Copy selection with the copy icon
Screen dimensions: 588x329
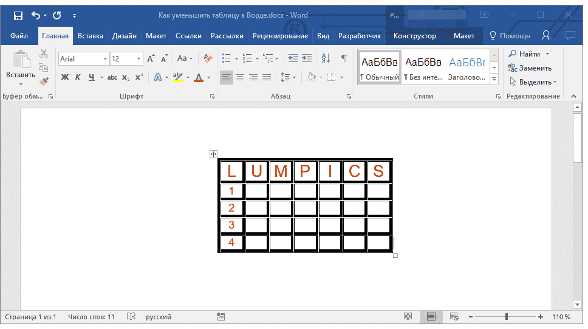click(44, 68)
